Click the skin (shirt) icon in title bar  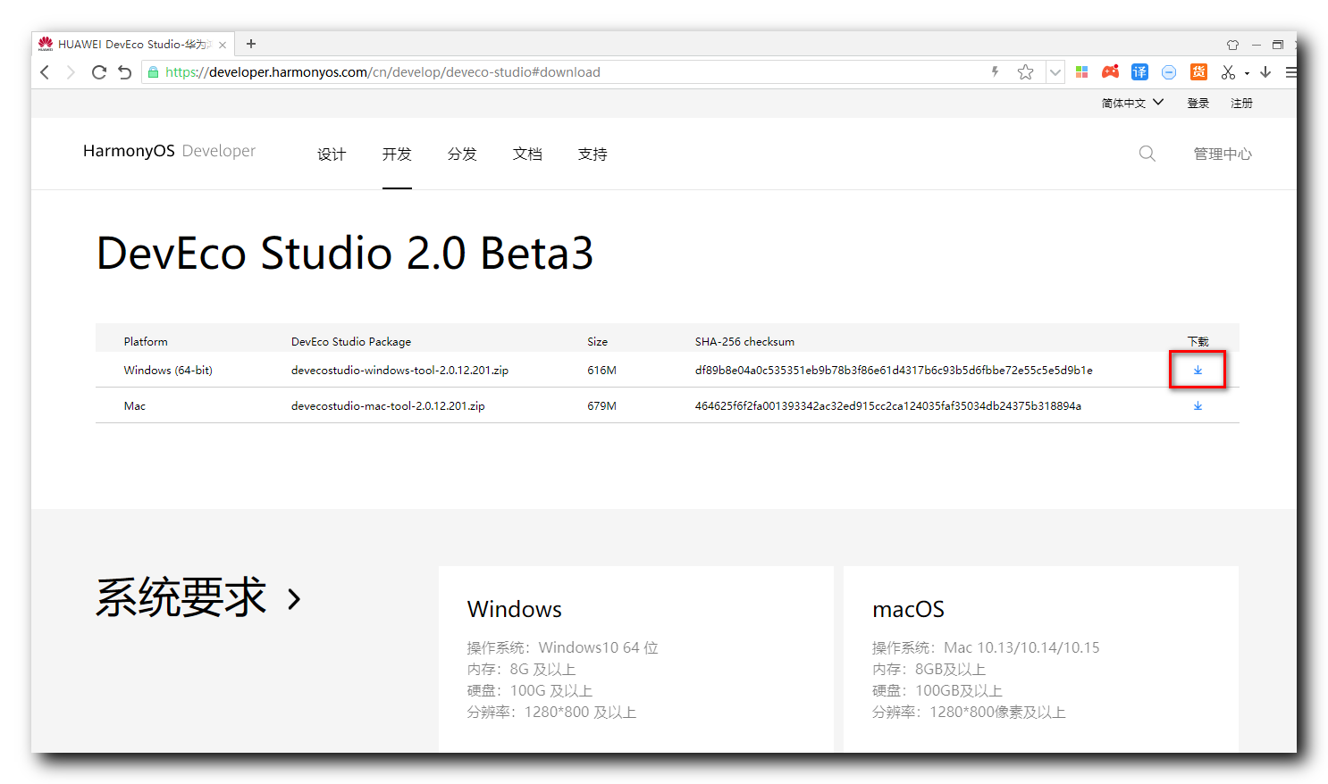pyautogui.click(x=1232, y=45)
